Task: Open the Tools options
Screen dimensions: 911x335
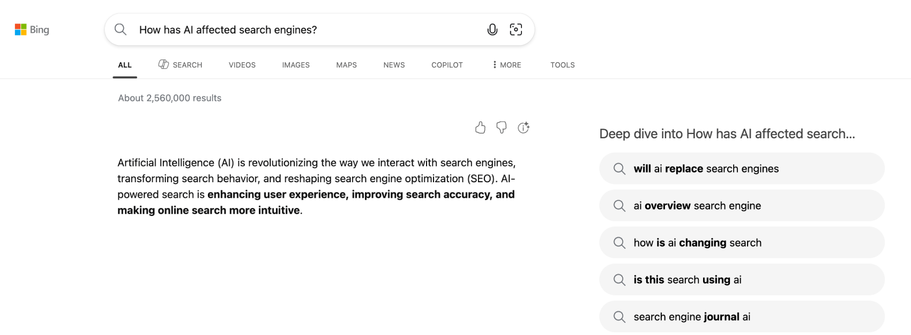Action: coord(562,65)
